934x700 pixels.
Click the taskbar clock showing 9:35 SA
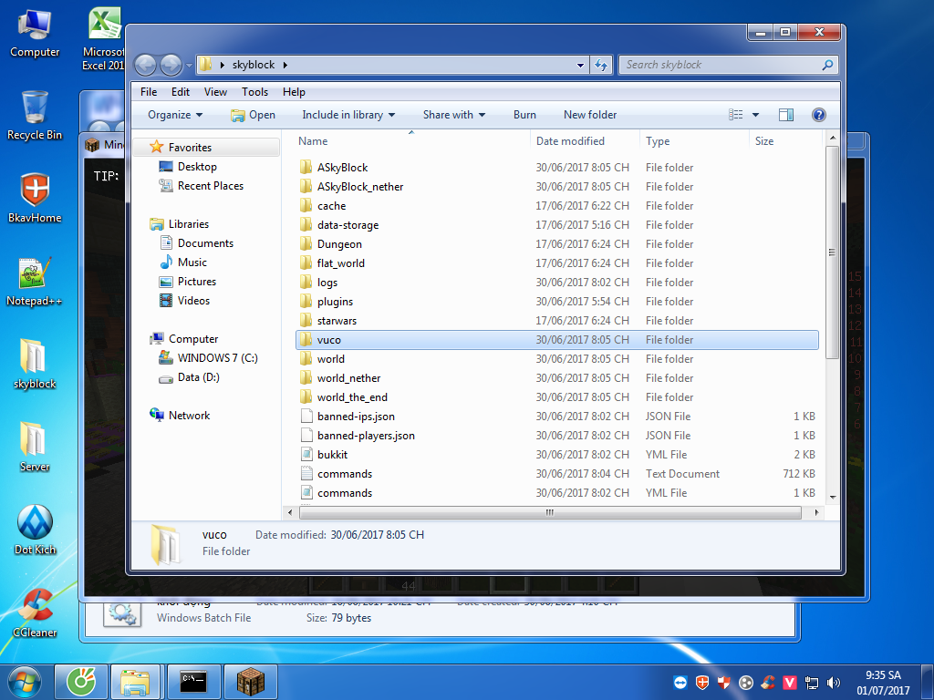coord(883,683)
